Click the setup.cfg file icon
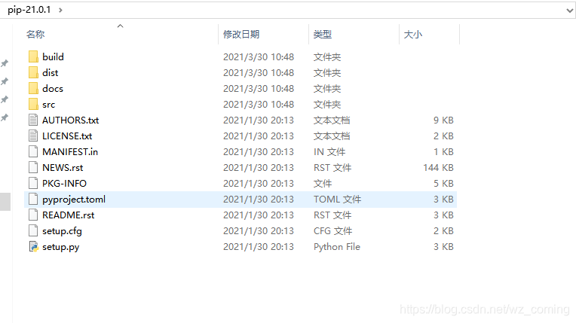 [x=33, y=230]
